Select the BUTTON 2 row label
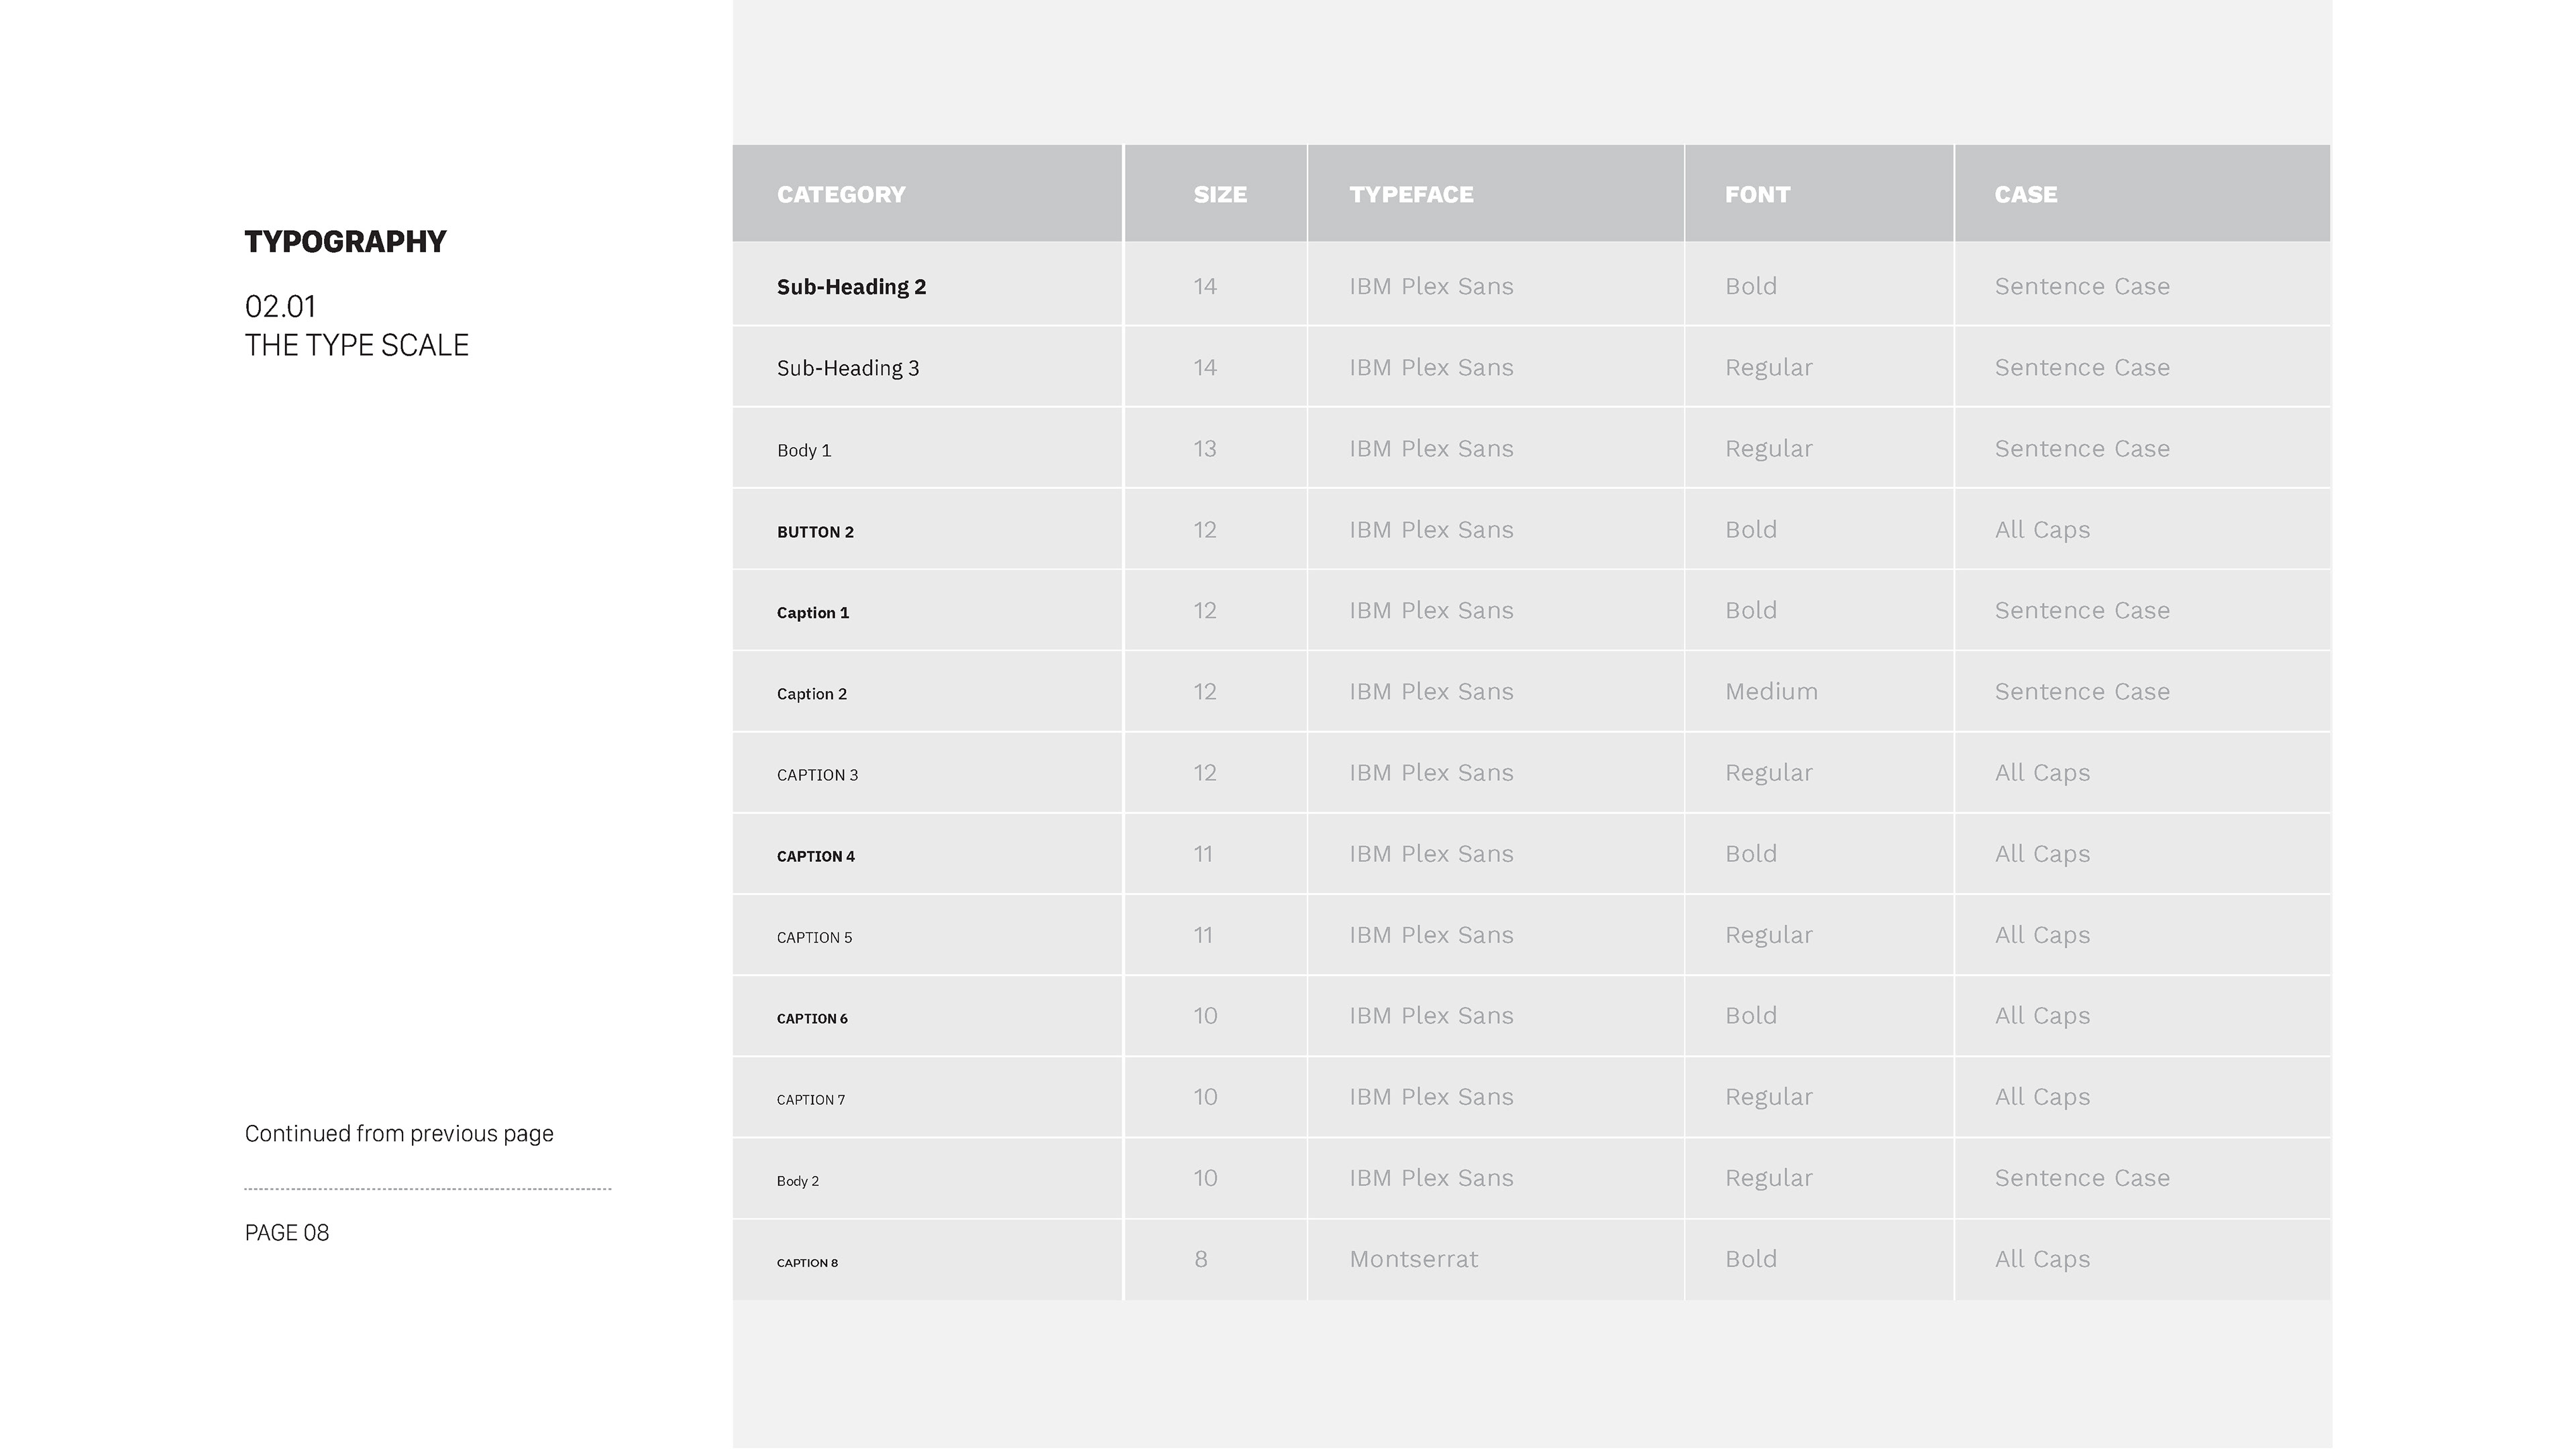The width and height of the screenshot is (2576, 1449). tap(815, 532)
